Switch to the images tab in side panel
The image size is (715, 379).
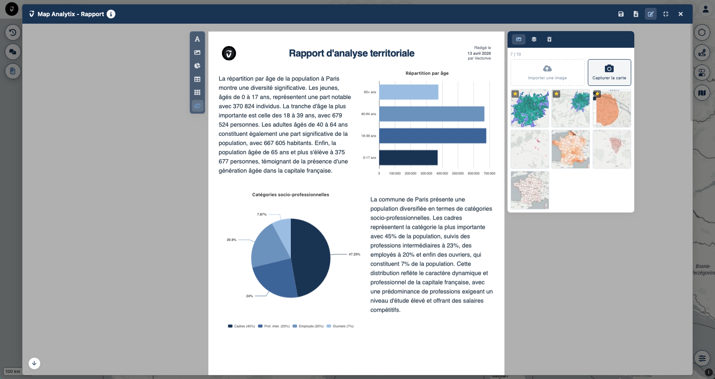click(518, 39)
